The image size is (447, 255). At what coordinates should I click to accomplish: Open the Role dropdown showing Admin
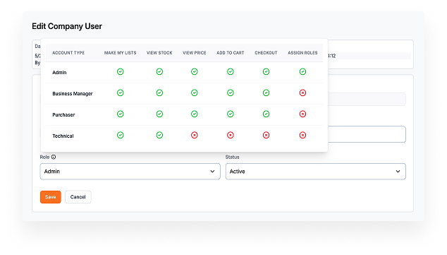coord(130,172)
